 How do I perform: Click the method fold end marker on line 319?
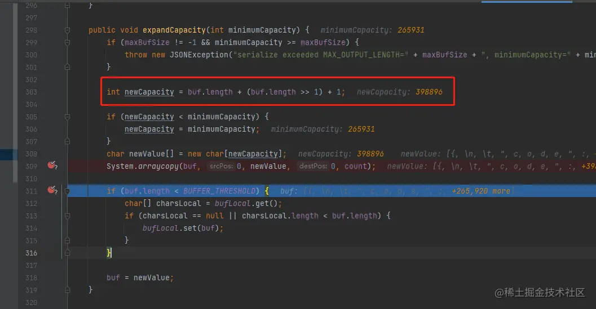click(x=67, y=290)
